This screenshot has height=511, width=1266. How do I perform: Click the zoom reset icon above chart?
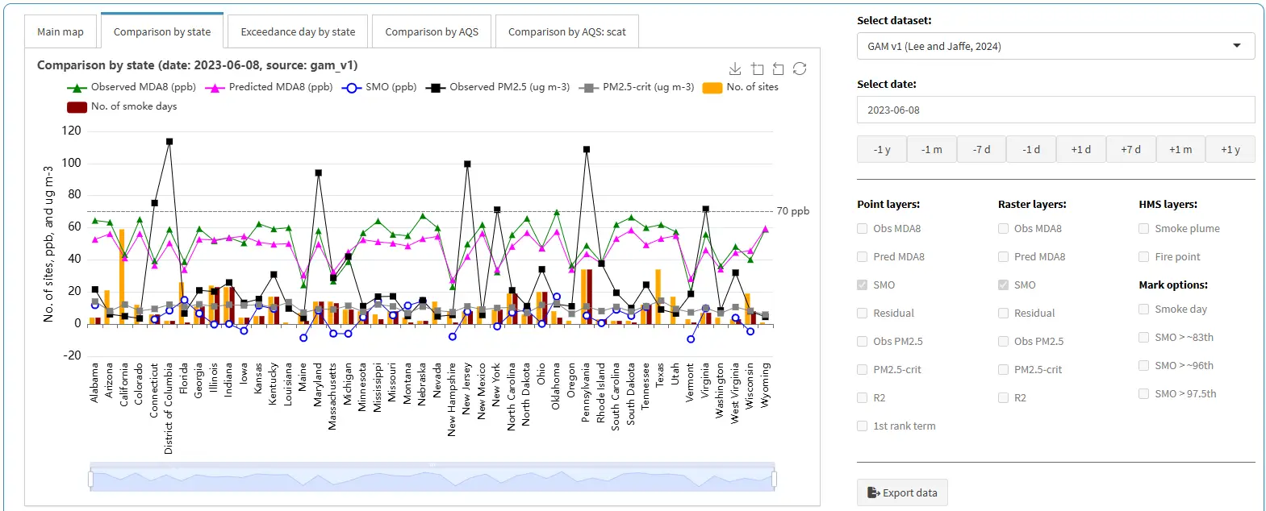coord(778,69)
